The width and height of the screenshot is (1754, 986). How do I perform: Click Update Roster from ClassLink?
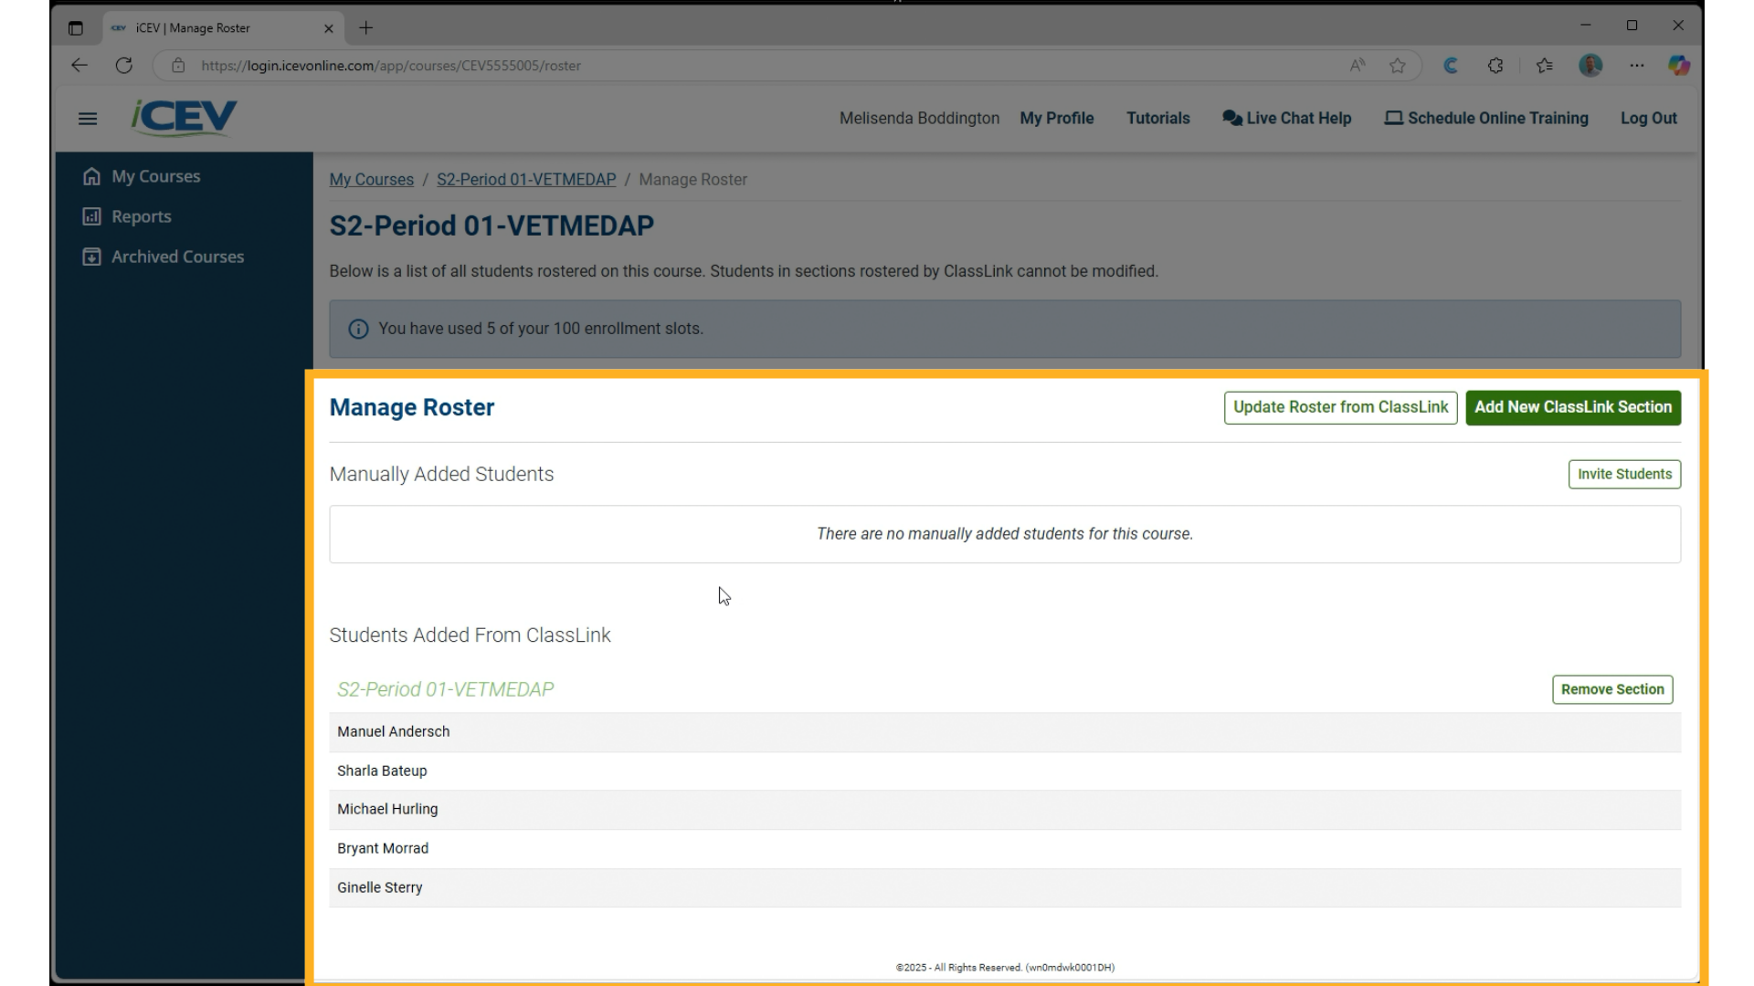[x=1339, y=407]
